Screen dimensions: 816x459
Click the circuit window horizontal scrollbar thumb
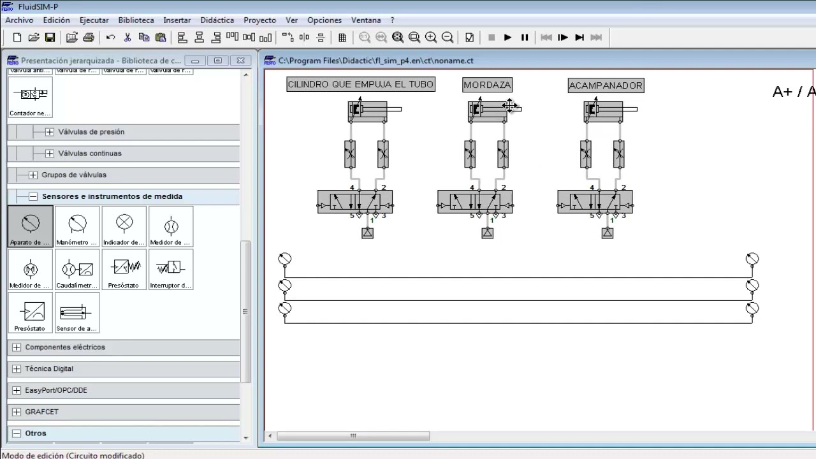point(353,436)
